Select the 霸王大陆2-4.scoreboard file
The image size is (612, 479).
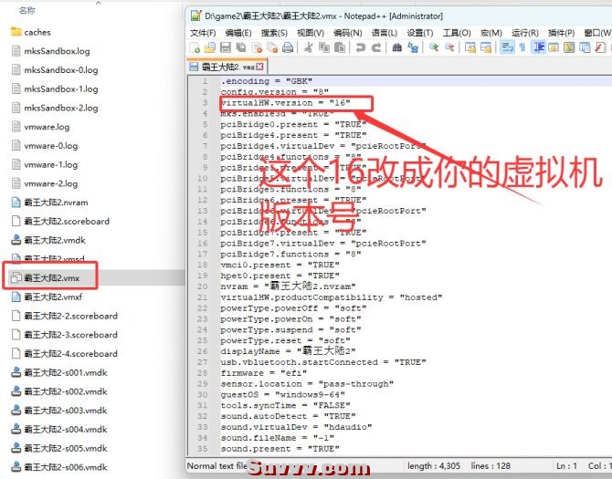click(65, 353)
